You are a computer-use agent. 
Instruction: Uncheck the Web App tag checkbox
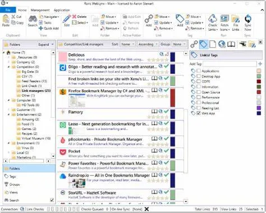coord(199,113)
